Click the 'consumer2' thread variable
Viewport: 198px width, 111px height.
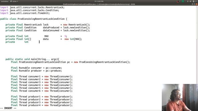pos(34,80)
